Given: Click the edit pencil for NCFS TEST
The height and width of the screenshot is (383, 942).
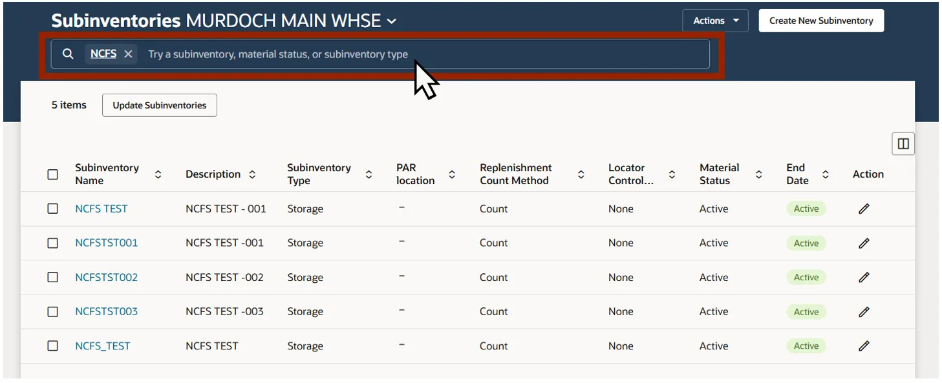Looking at the screenshot, I should point(864,209).
